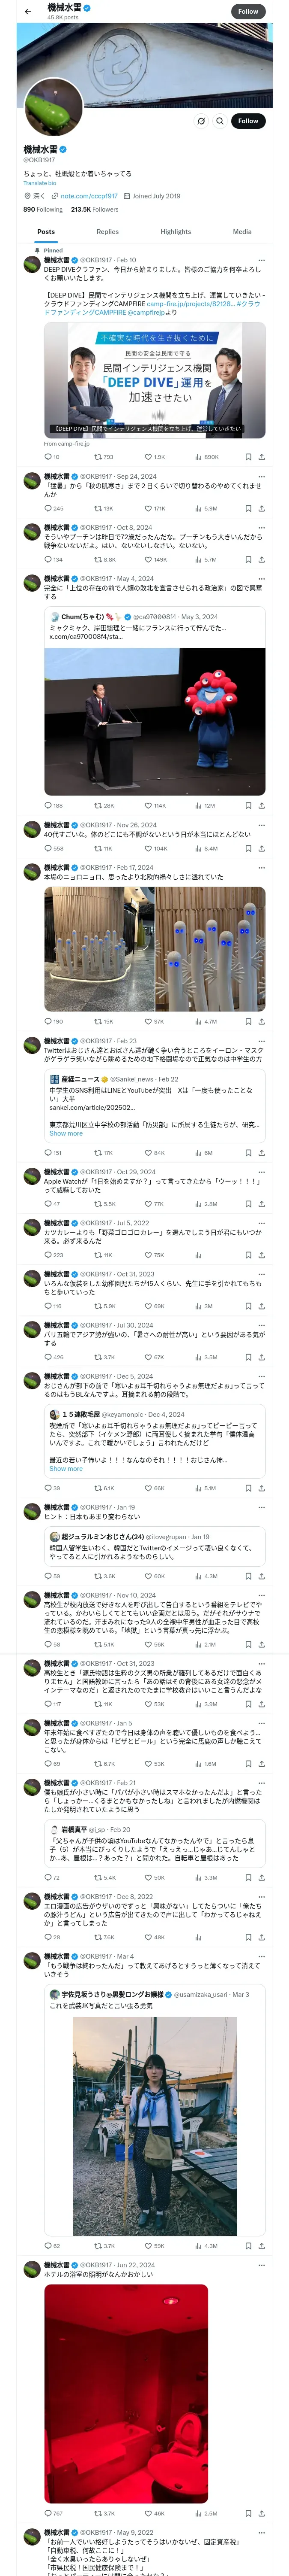Open more options on pinned Feb 10 post
The height and width of the screenshot is (2576, 289).
[261, 260]
